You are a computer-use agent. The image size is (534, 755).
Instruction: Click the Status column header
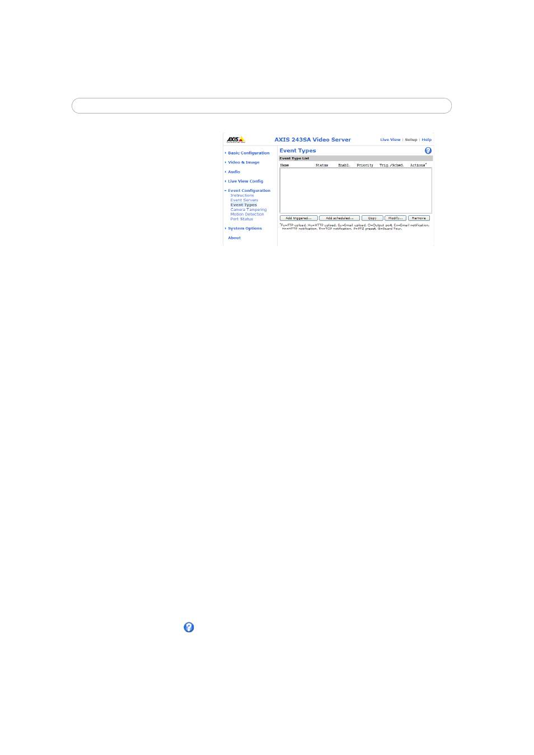(321, 166)
